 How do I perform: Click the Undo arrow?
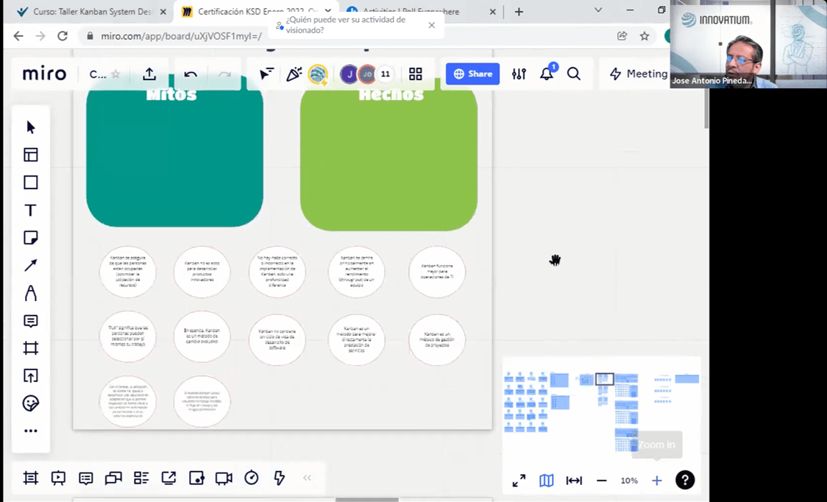pyautogui.click(x=191, y=74)
